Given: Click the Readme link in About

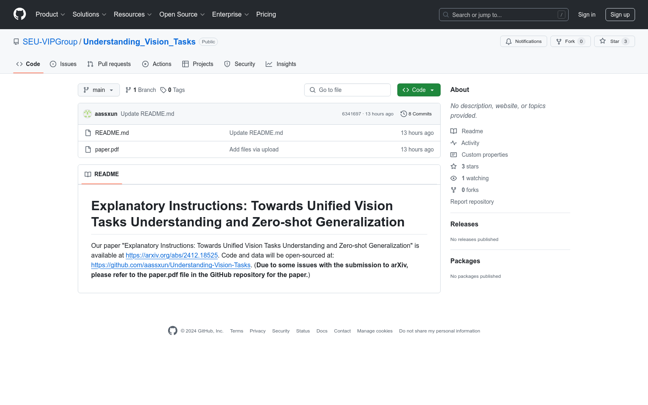Looking at the screenshot, I should (467, 131).
